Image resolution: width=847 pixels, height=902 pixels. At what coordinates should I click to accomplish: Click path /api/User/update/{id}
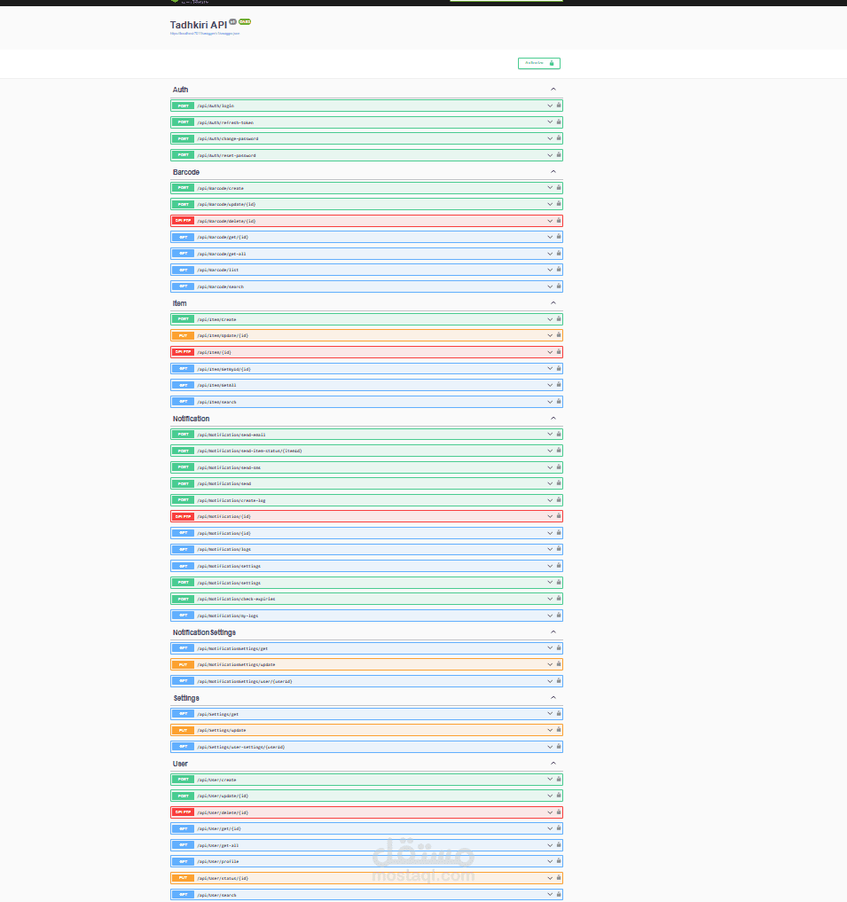223,796
